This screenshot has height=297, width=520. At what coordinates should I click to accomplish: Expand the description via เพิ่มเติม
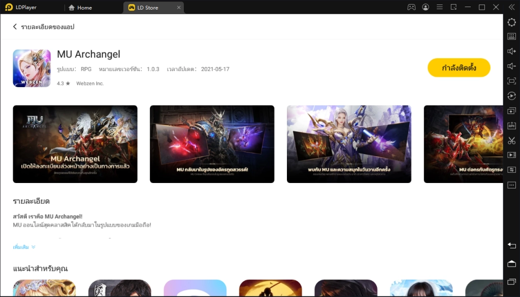[x=20, y=247]
